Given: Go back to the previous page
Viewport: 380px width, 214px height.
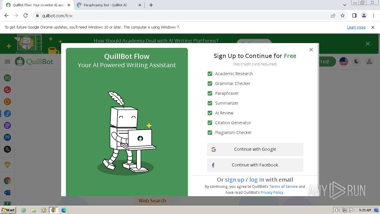Looking at the screenshot, I should [7, 16].
